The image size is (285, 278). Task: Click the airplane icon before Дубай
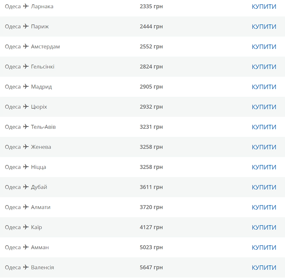(x=26, y=187)
